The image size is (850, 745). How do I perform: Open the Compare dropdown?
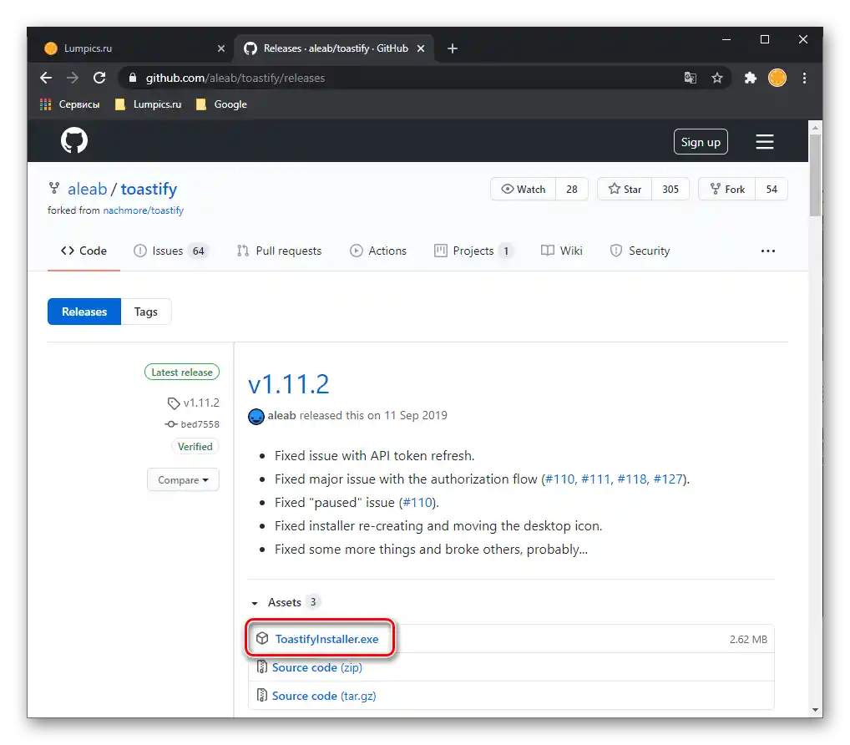(183, 480)
